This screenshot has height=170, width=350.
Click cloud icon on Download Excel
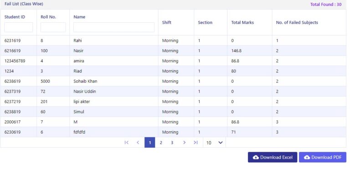[x=256, y=157]
